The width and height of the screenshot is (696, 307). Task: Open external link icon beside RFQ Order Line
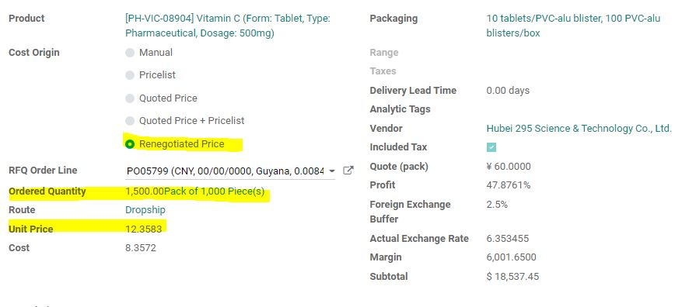click(348, 171)
